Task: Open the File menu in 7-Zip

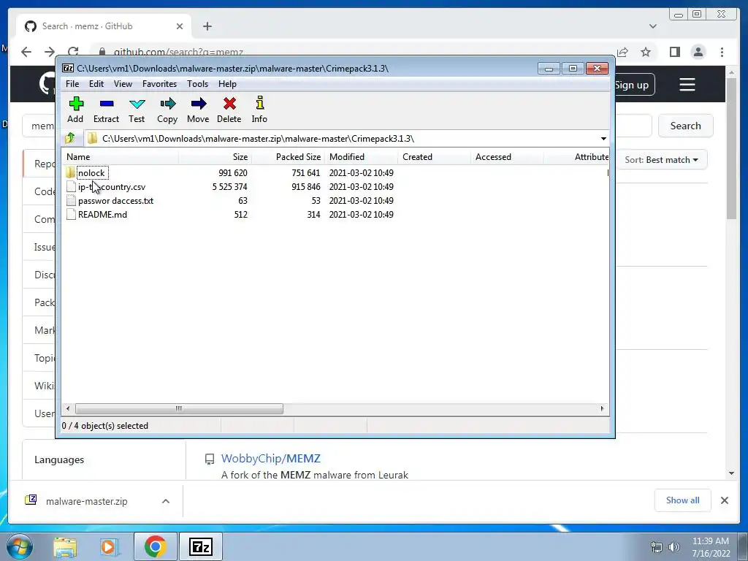Action: pos(72,84)
